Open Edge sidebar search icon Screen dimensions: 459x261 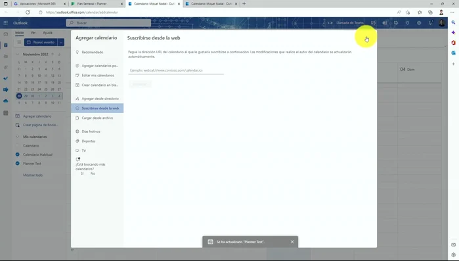pyautogui.click(x=454, y=22)
